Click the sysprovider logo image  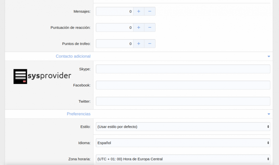coord(42,76)
